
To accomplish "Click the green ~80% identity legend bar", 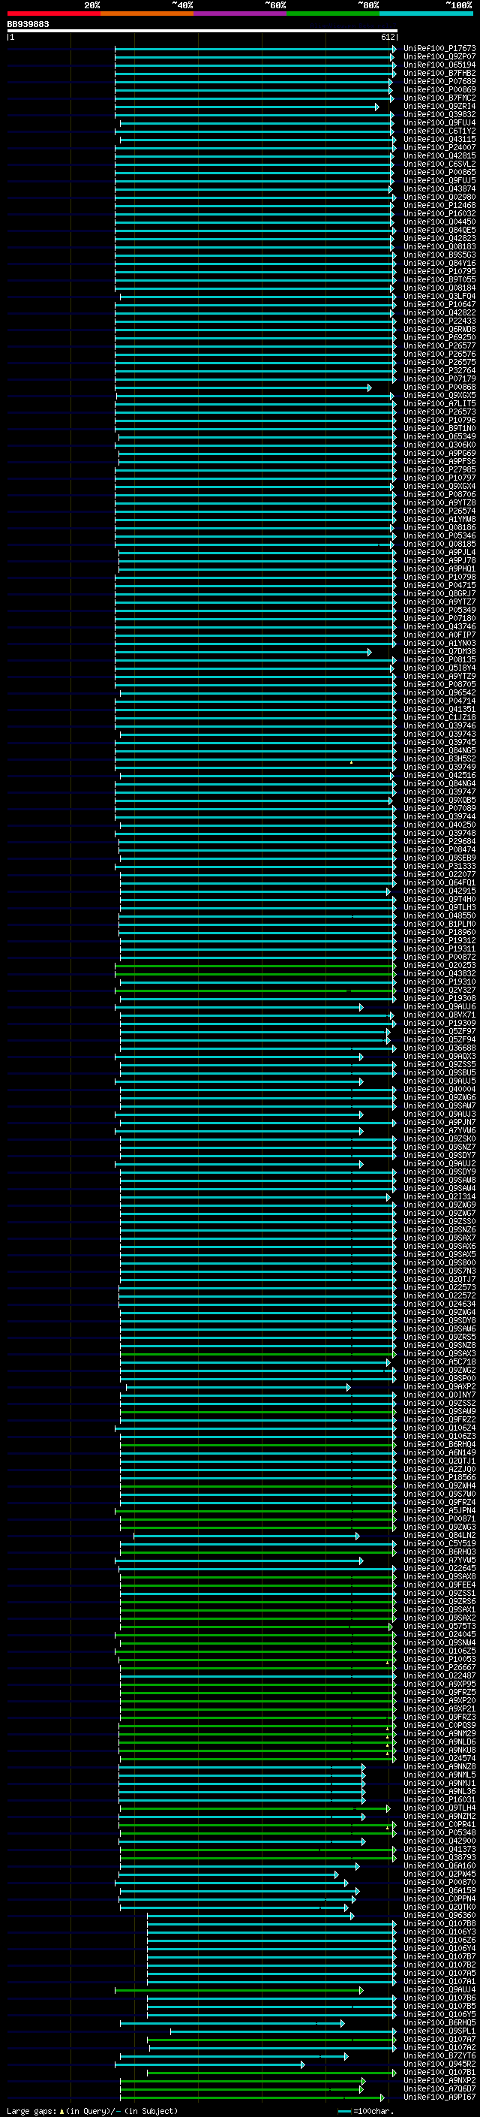I will coord(333,14).
